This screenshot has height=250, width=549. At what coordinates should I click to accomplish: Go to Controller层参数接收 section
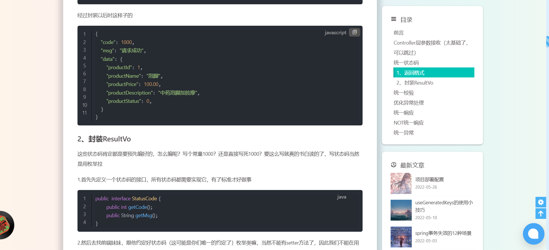click(431, 48)
